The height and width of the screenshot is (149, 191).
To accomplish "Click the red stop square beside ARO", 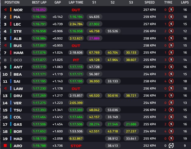I will pyautogui.click(x=5, y=146).
